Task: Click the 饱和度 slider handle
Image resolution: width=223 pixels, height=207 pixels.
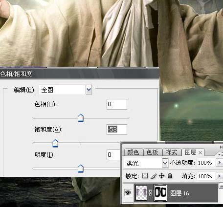Action: [55, 143]
